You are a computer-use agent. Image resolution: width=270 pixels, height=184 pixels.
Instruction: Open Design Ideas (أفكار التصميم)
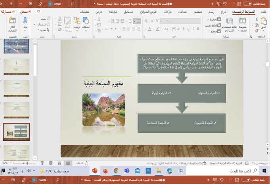pyautogui.click(x=12, y=23)
